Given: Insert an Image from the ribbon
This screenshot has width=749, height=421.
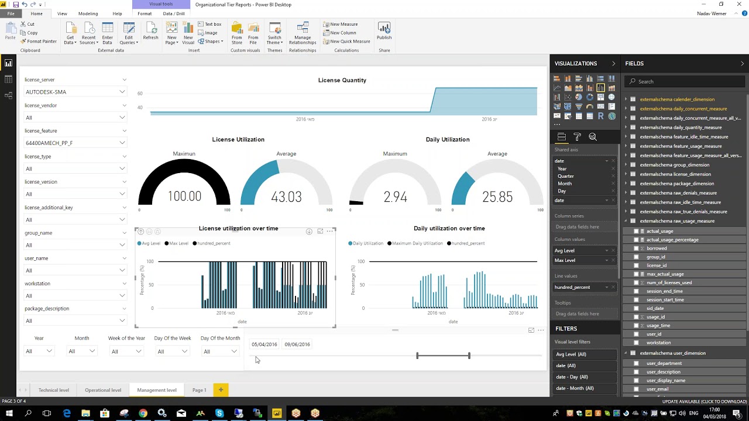Looking at the screenshot, I should [x=208, y=33].
